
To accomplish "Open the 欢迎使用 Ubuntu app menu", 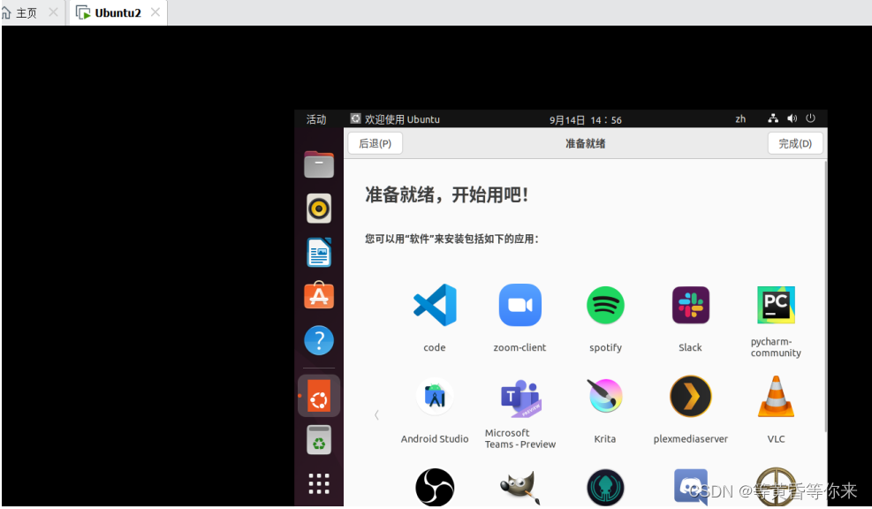I will 395,119.
